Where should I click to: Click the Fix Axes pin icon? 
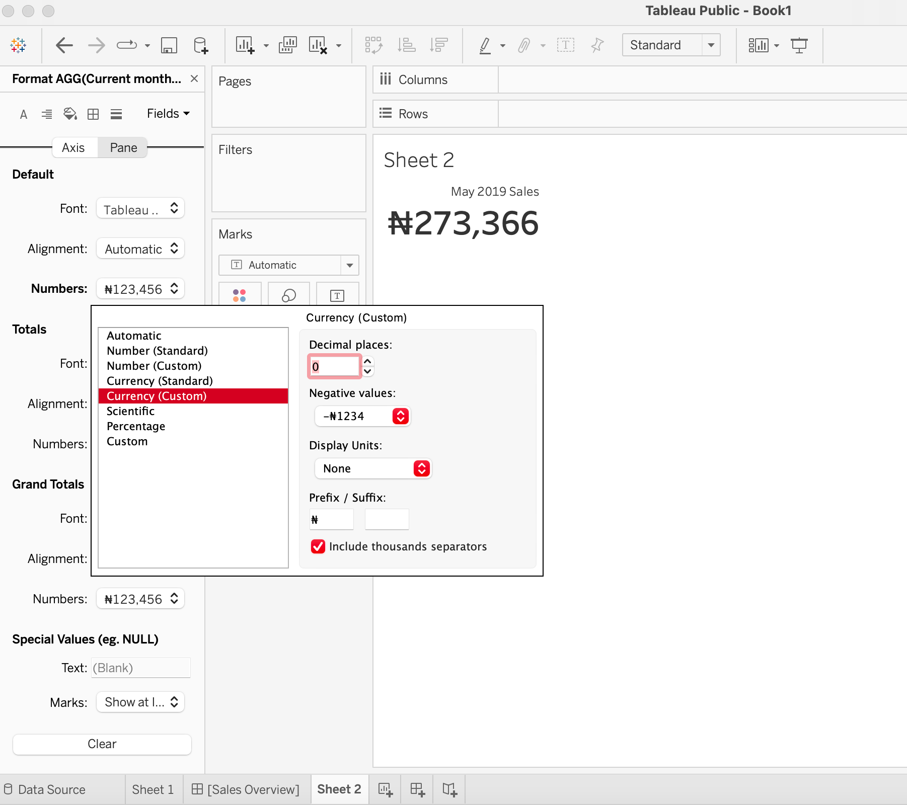point(597,45)
